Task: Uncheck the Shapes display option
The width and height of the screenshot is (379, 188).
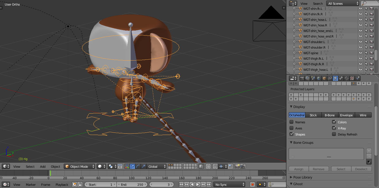Action: 291,134
